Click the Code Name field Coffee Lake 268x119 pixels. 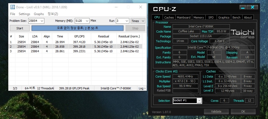pos(186,31)
